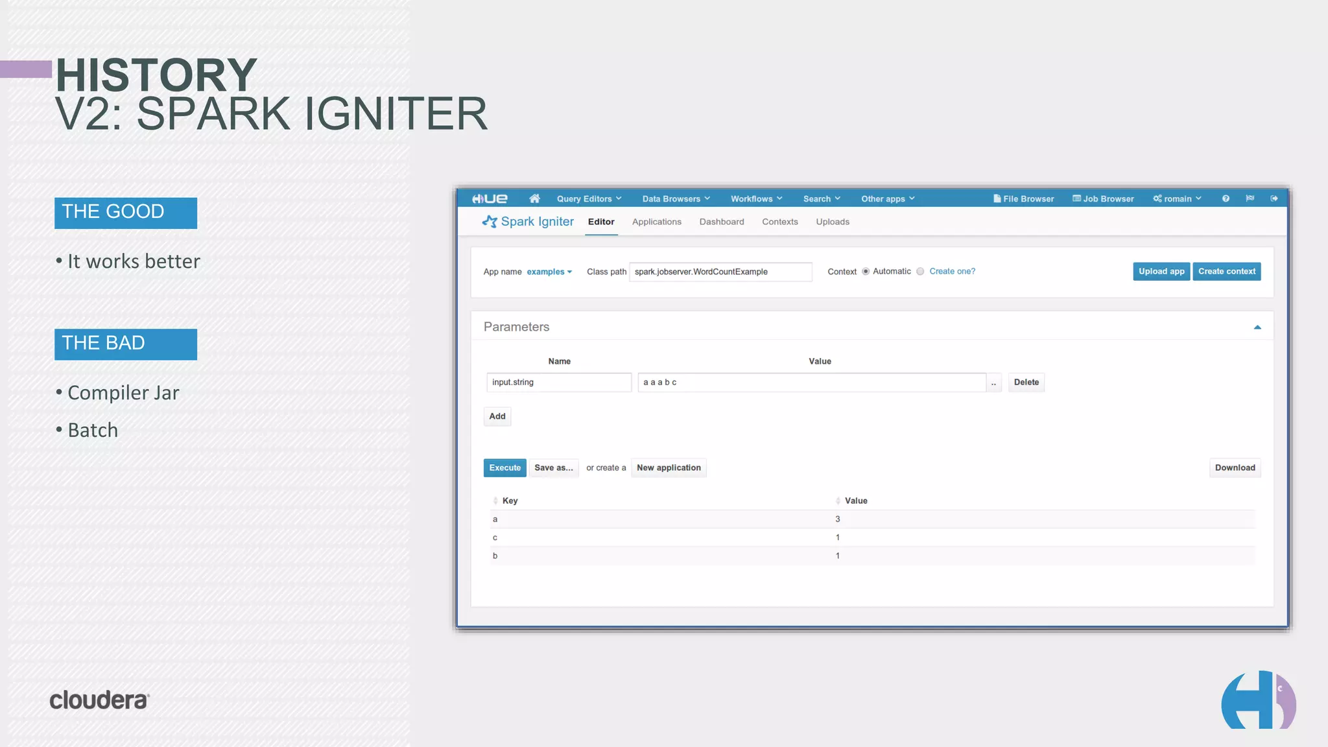Sort results by Key column
The height and width of the screenshot is (747, 1328).
(509, 501)
